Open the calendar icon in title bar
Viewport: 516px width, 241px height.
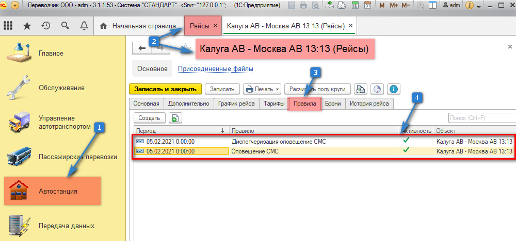[368, 6]
